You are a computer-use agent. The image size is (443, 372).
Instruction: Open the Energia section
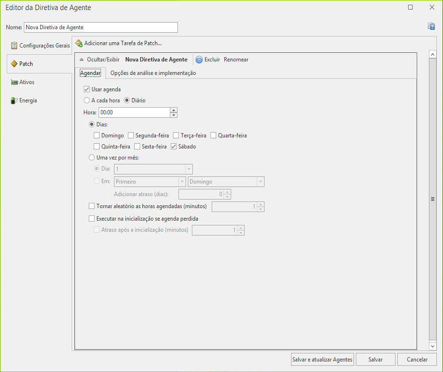tap(24, 101)
